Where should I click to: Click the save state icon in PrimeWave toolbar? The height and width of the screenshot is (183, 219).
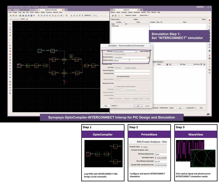(115, 15)
